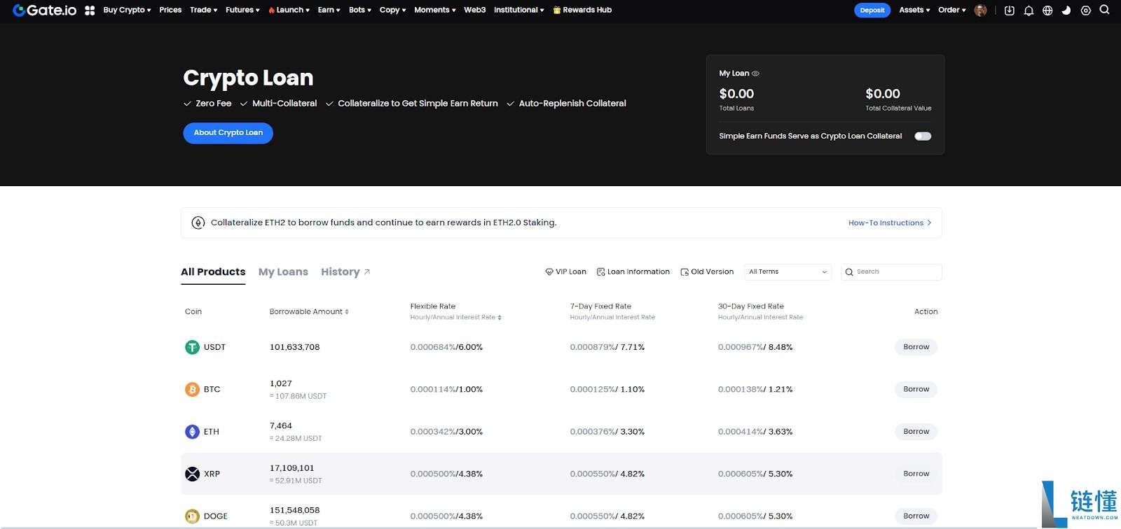The height and width of the screenshot is (529, 1121).
Task: Click the ETH coin icon
Action: pyautogui.click(x=192, y=432)
